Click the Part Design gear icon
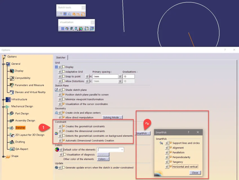 click(x=12, y=113)
